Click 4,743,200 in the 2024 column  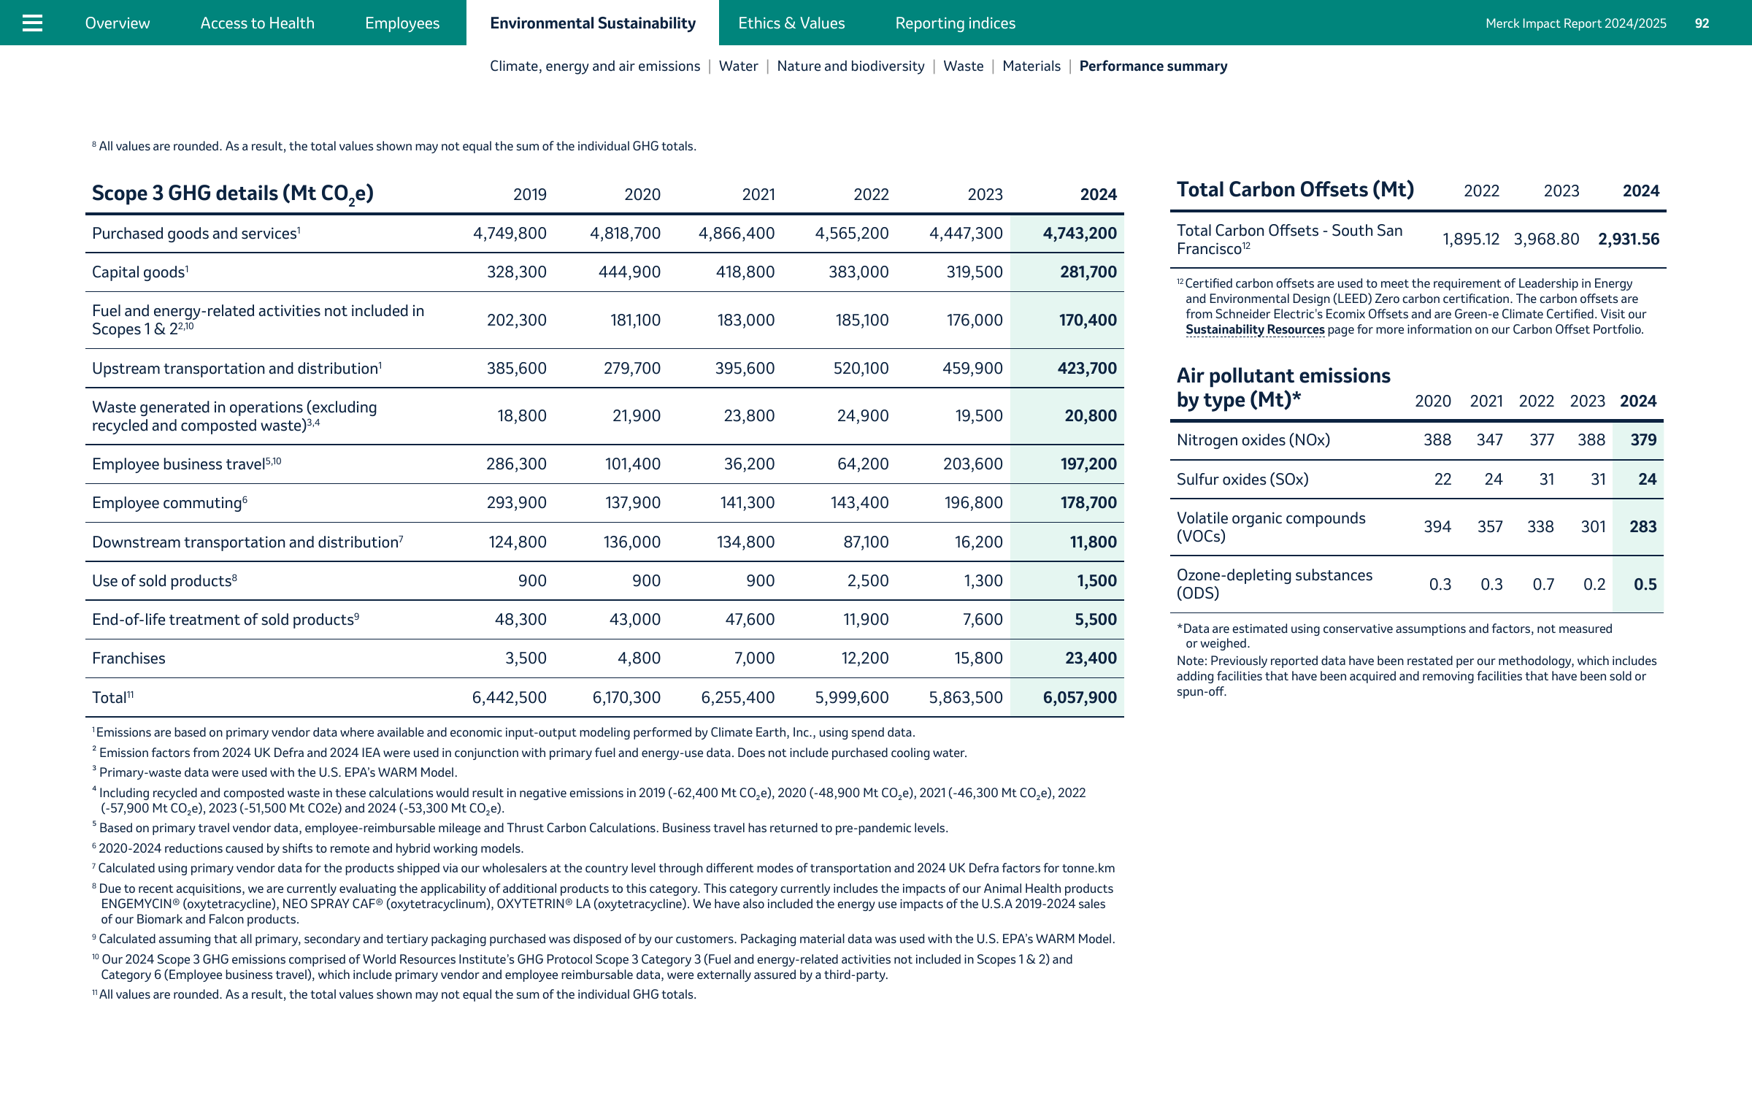pyautogui.click(x=1080, y=234)
